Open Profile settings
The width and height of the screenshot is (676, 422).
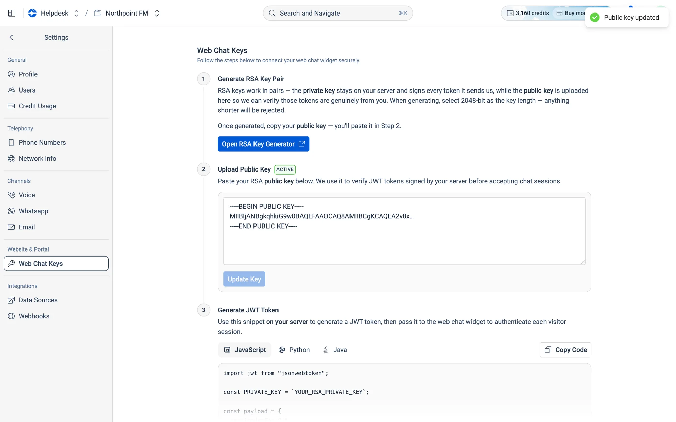point(56,74)
